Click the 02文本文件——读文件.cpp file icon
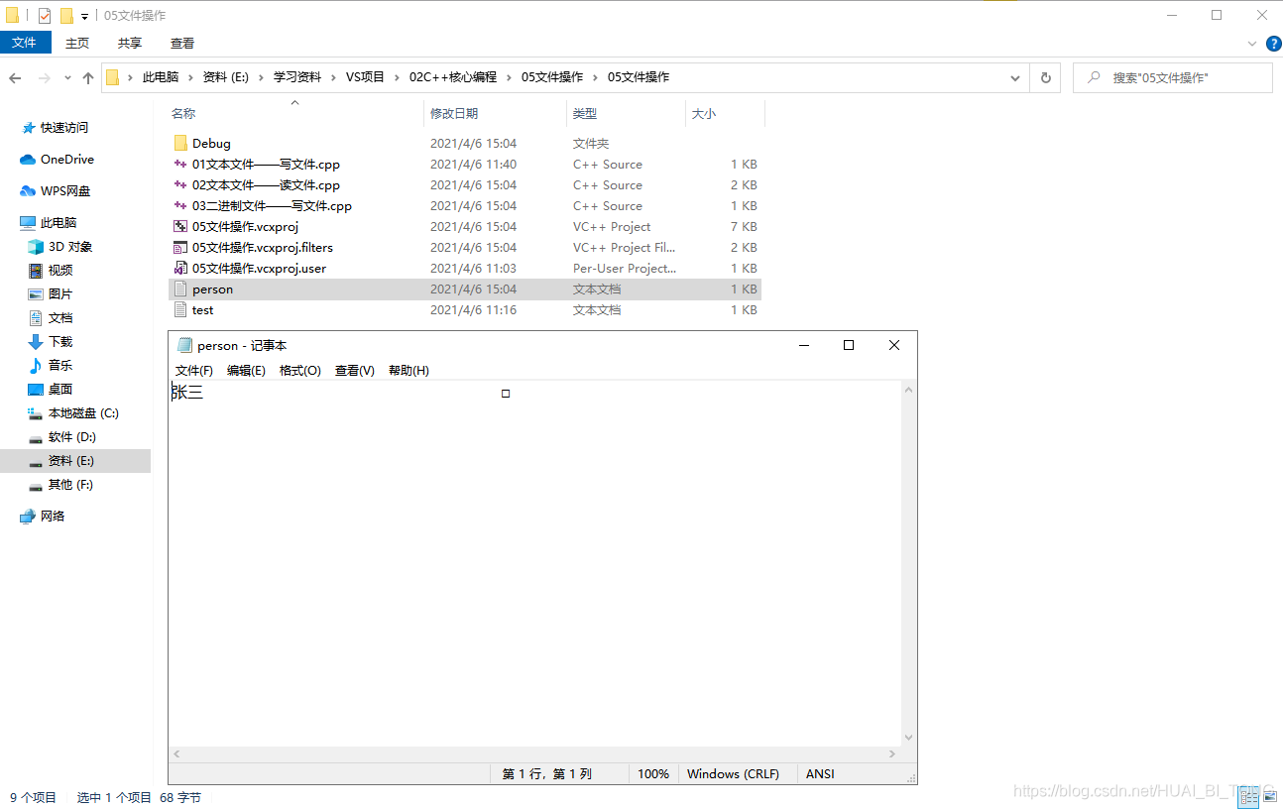The image size is (1283, 809). click(x=179, y=185)
